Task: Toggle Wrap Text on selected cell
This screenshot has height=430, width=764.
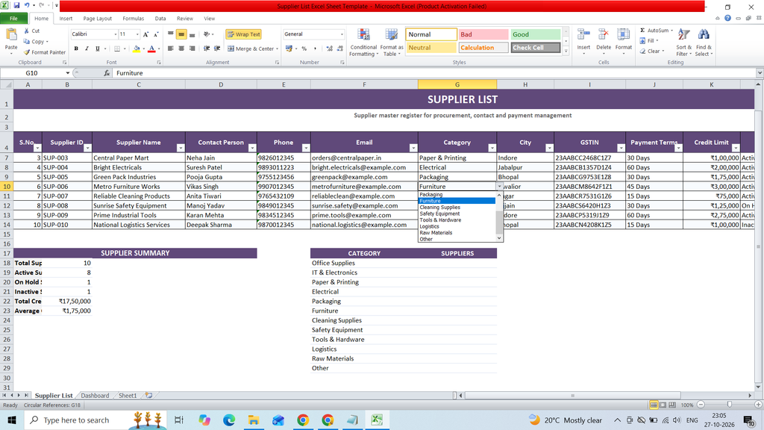Action: point(243,34)
